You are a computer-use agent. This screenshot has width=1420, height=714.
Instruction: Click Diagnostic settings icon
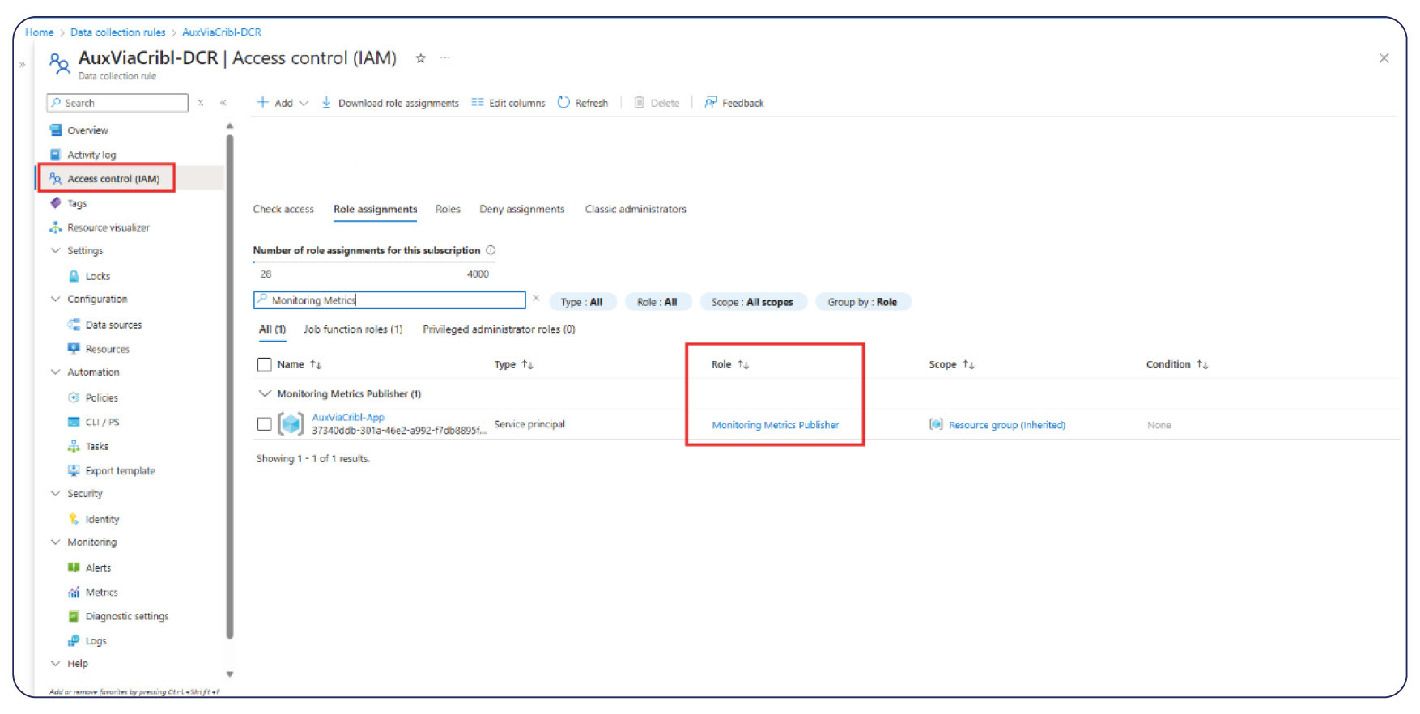point(74,616)
